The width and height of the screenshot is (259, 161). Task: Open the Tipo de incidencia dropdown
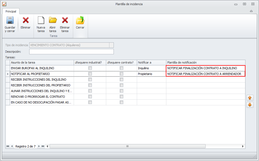[112, 45]
